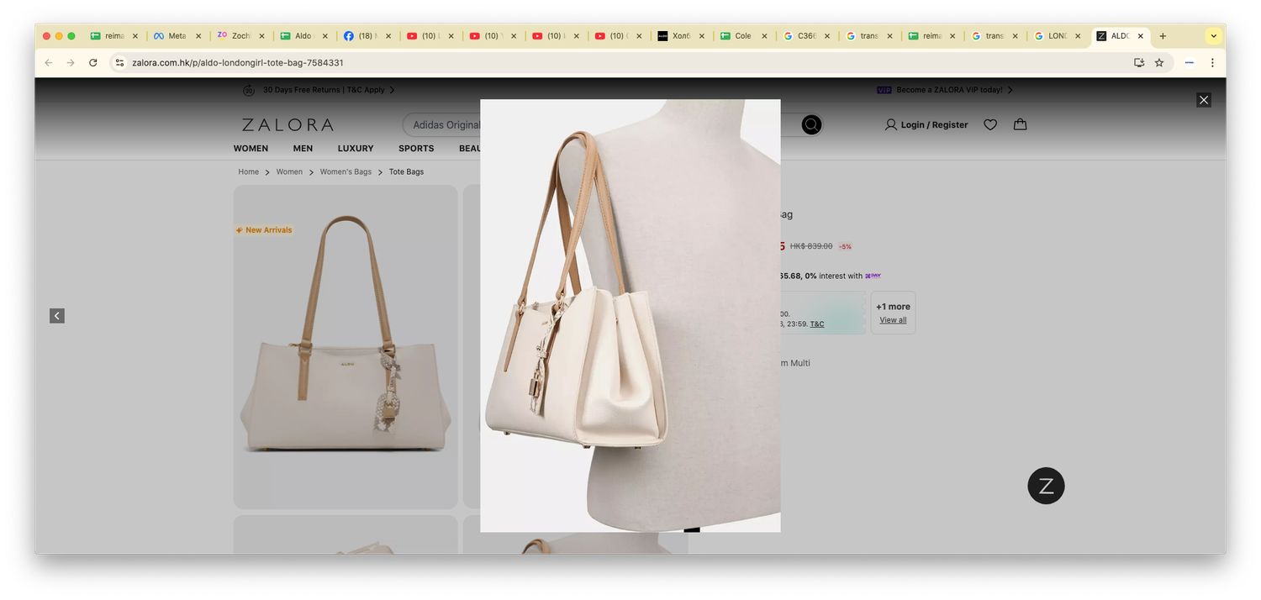The height and width of the screenshot is (600, 1261).
Task: Click the browser Back arrow
Action: click(x=49, y=62)
